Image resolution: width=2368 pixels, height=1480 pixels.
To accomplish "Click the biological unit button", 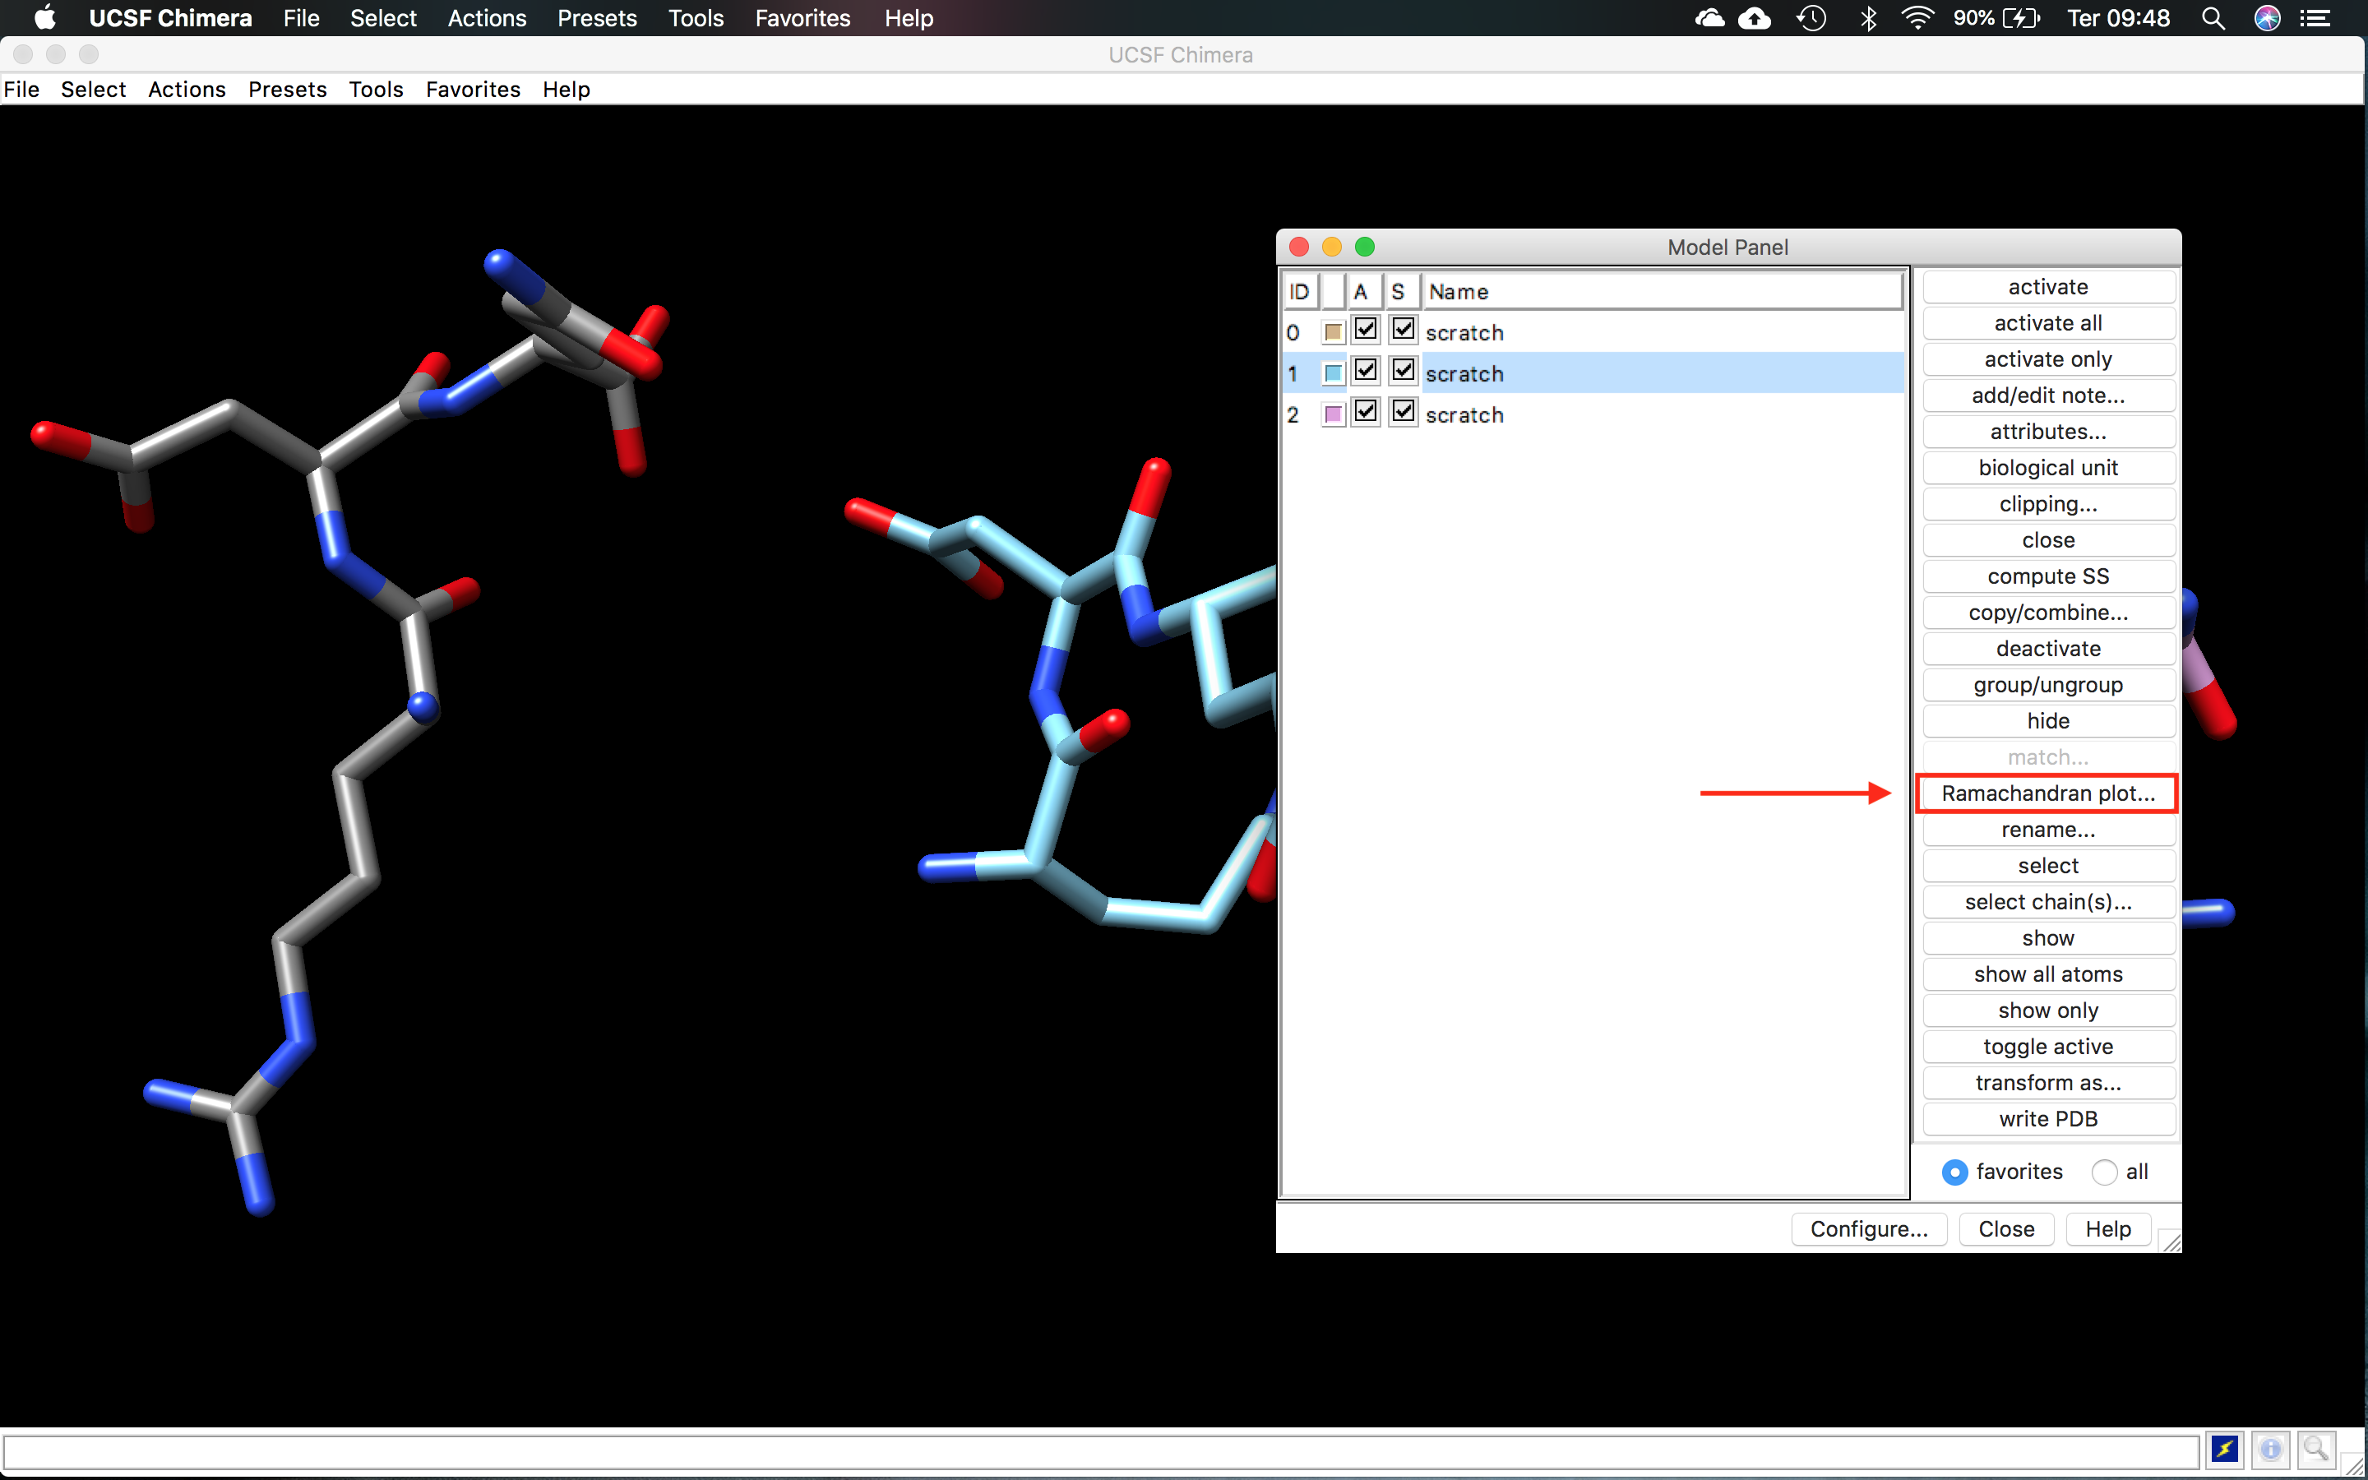I will click(2048, 468).
